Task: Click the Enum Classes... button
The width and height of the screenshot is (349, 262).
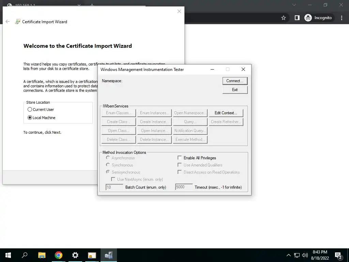Action: point(119,113)
